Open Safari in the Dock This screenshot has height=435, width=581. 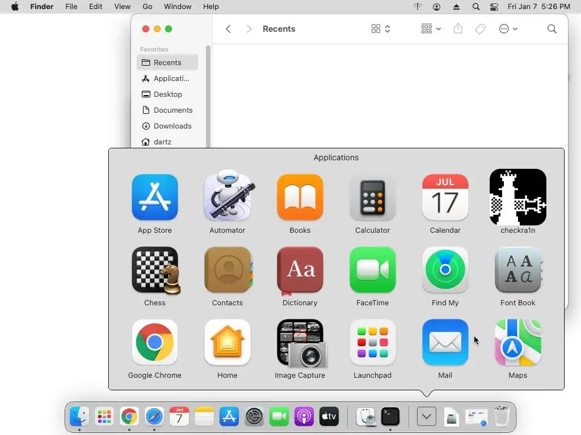click(154, 416)
